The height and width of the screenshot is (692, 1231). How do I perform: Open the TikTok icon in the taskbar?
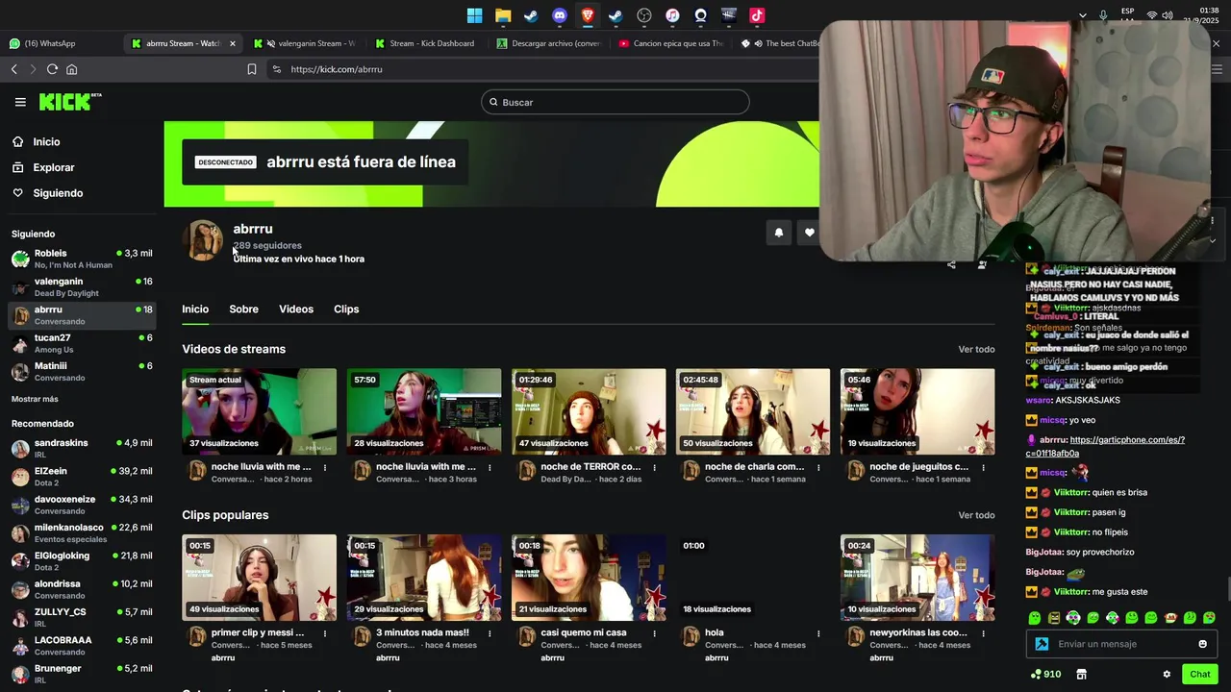tap(757, 15)
